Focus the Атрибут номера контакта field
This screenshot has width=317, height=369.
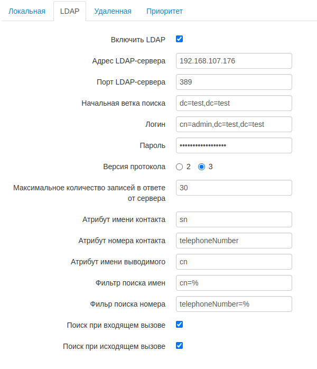point(234,241)
